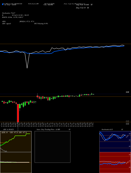
Task: Click the '(MGR) 0, 87.5, 87.5' ADX values
Action: point(27,21)
